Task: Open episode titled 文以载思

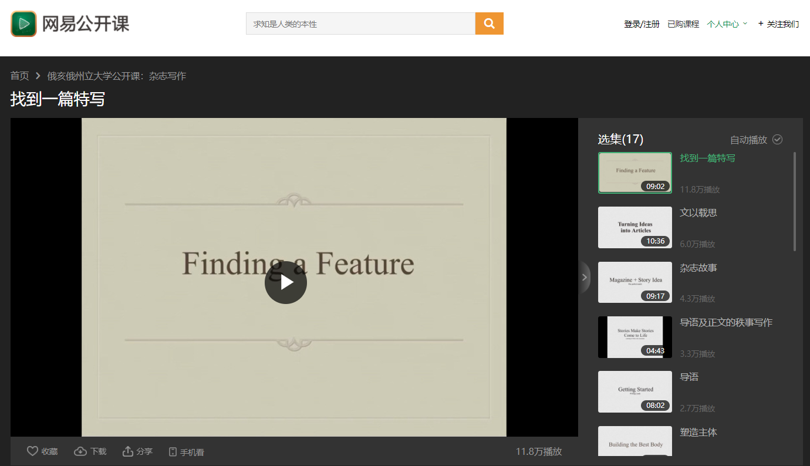Action: (698, 212)
